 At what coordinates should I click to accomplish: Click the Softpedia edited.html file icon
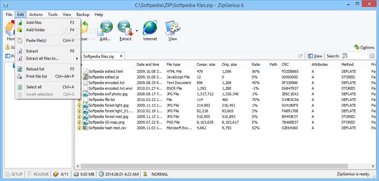85,71
